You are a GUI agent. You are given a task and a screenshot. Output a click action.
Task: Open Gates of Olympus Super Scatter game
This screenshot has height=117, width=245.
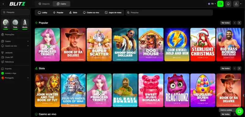point(99,44)
